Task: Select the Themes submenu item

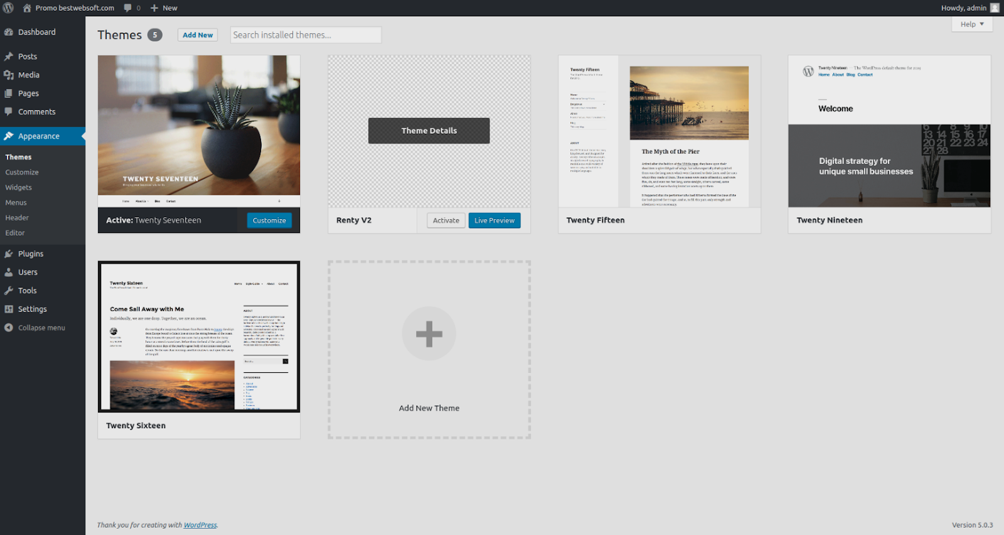Action: 18,157
